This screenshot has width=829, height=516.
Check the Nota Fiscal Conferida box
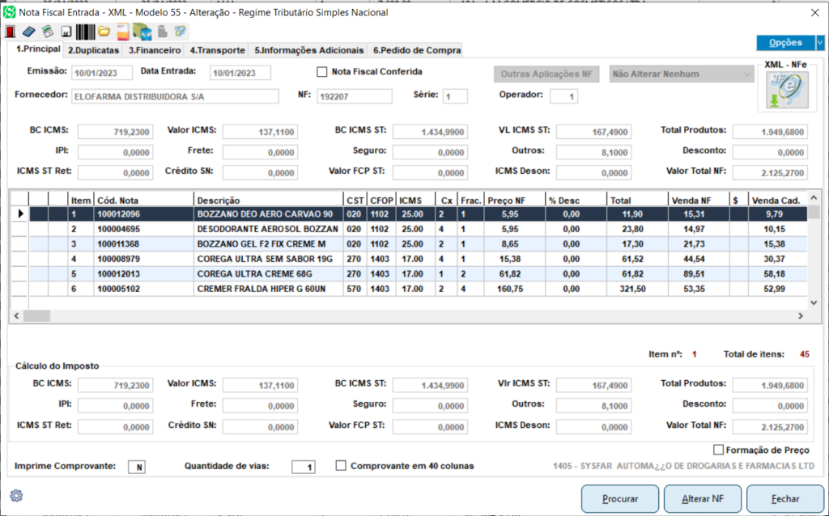322,72
